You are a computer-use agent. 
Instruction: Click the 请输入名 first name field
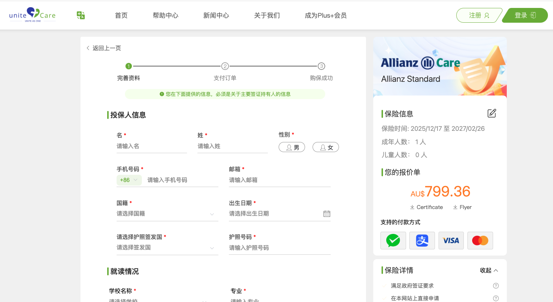point(152,146)
